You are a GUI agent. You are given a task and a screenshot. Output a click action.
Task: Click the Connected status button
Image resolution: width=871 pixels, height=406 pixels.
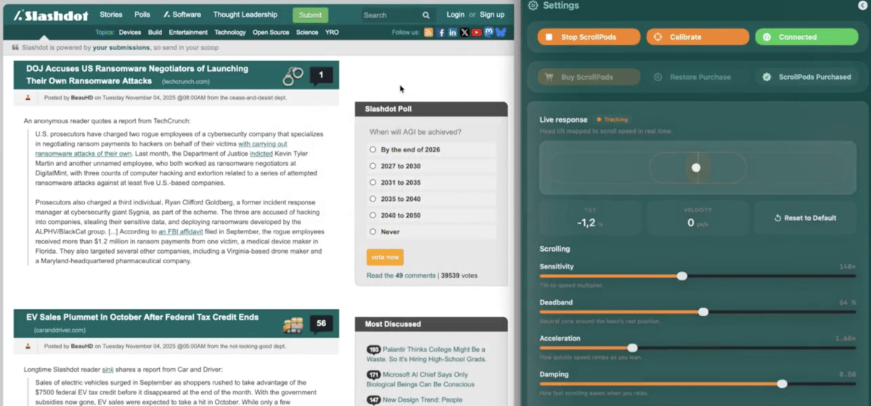806,37
